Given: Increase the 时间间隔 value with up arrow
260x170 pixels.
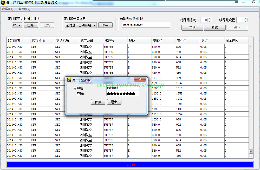Looking at the screenshot, I should point(210,19).
